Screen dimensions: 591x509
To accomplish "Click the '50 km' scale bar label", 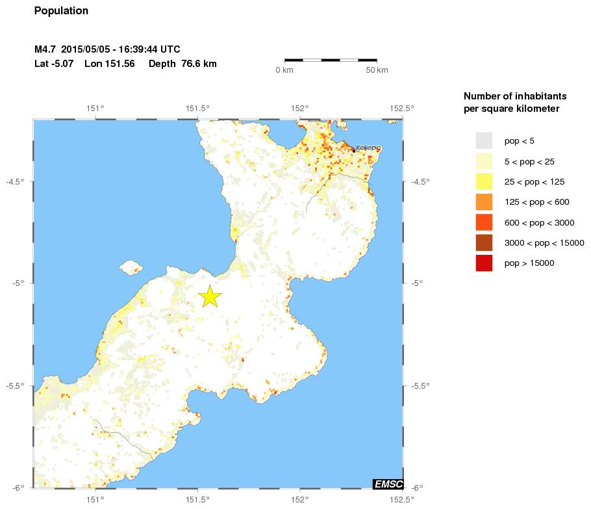I will pyautogui.click(x=377, y=70).
